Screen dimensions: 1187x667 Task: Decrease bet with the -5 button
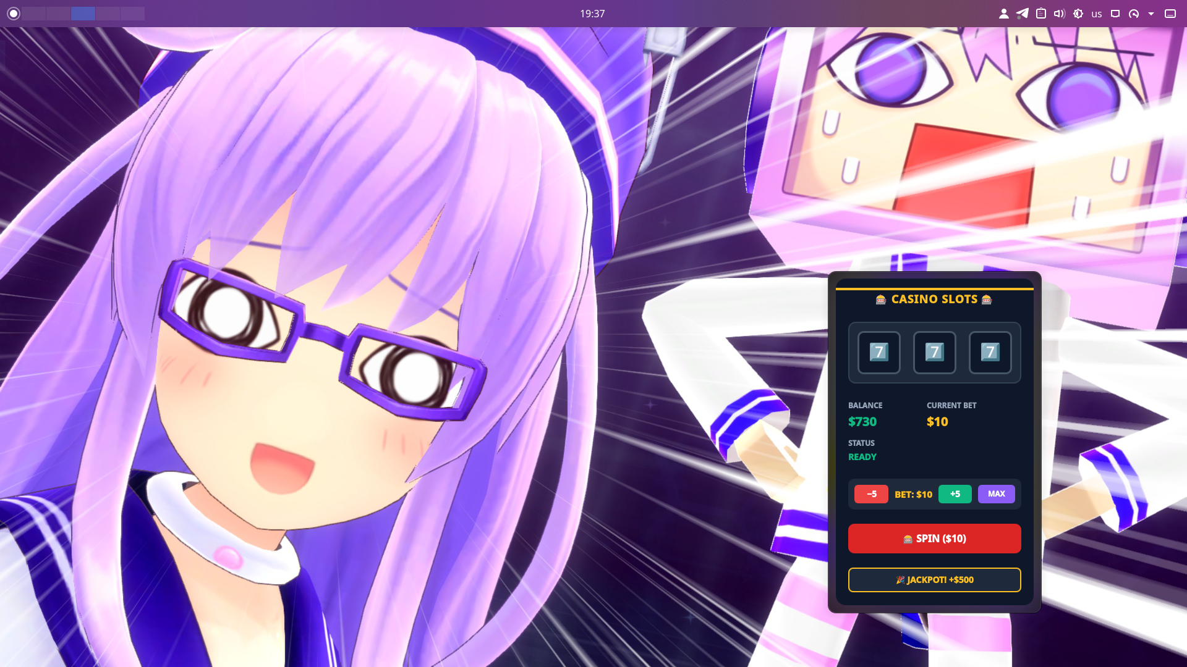coord(871,494)
